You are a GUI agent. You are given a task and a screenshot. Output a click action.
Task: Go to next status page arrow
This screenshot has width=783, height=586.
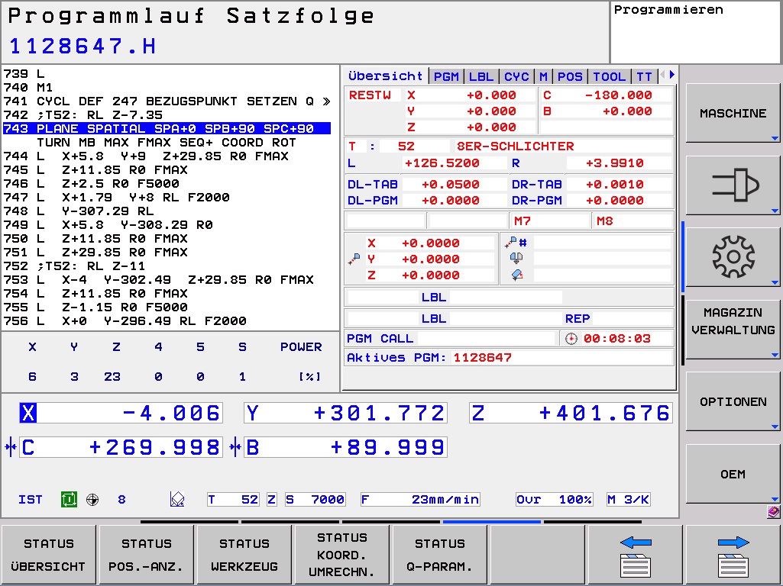(733, 555)
